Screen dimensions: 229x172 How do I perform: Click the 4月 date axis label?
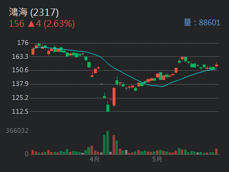tap(94, 159)
